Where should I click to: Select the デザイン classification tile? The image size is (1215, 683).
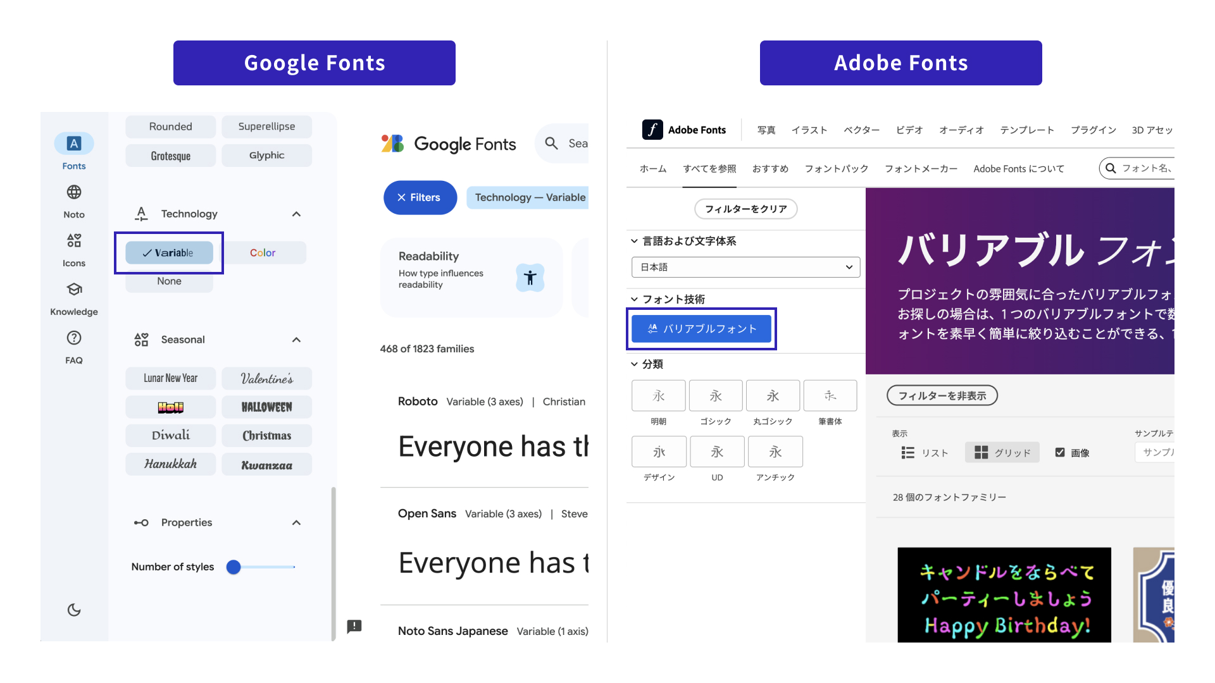click(x=659, y=452)
